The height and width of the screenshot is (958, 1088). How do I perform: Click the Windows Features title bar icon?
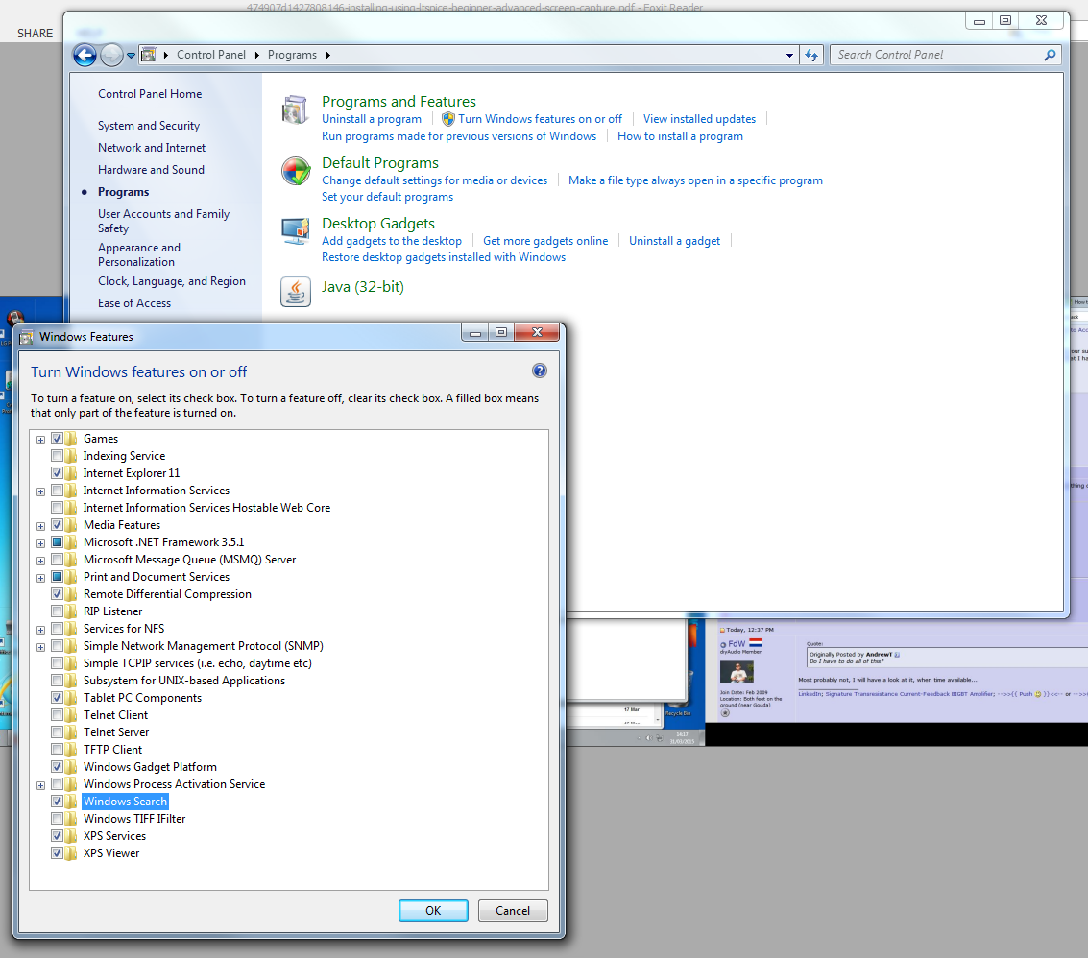tap(26, 337)
